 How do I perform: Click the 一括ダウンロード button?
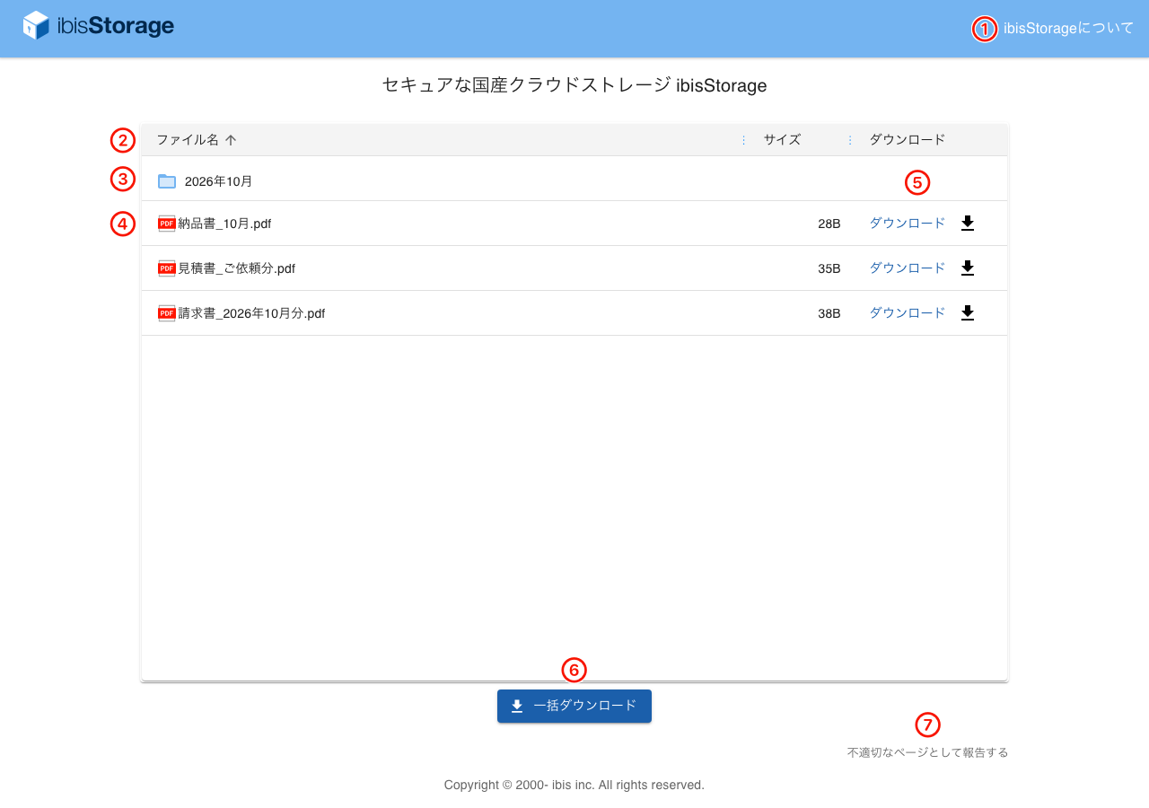[x=574, y=706]
